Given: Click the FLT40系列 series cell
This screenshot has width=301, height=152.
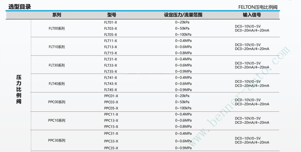Looking at the screenshot, I should [x=56, y=84].
